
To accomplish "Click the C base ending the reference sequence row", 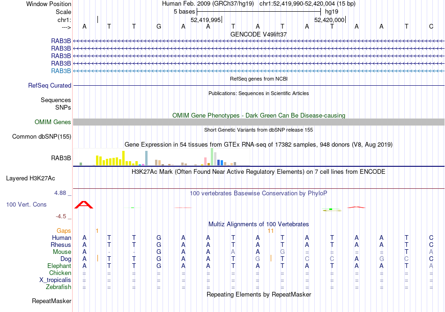I will coord(431,26).
